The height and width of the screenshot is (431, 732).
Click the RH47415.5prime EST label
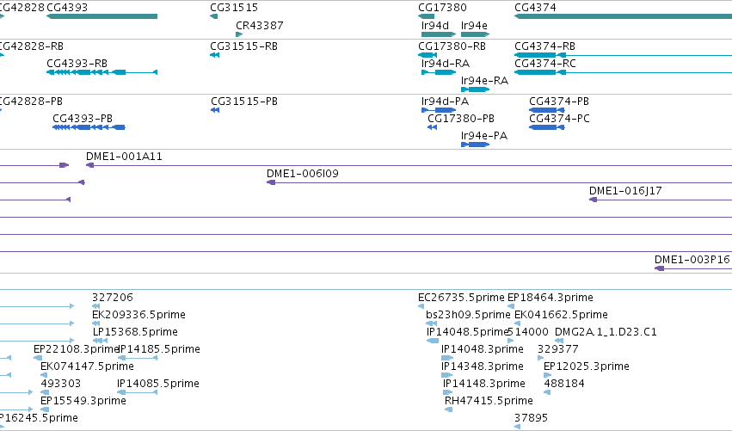[489, 401]
